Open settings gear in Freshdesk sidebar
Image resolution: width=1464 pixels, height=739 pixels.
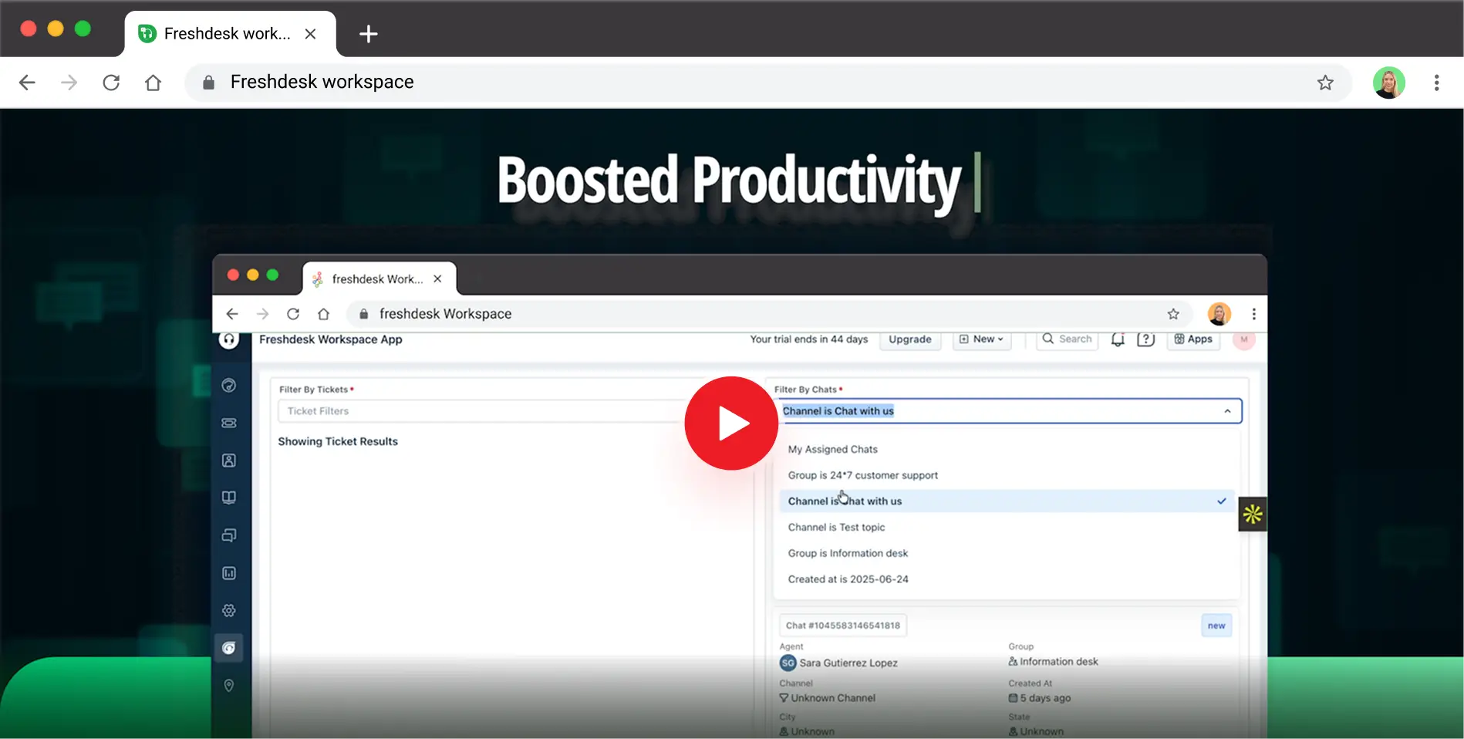coord(229,610)
